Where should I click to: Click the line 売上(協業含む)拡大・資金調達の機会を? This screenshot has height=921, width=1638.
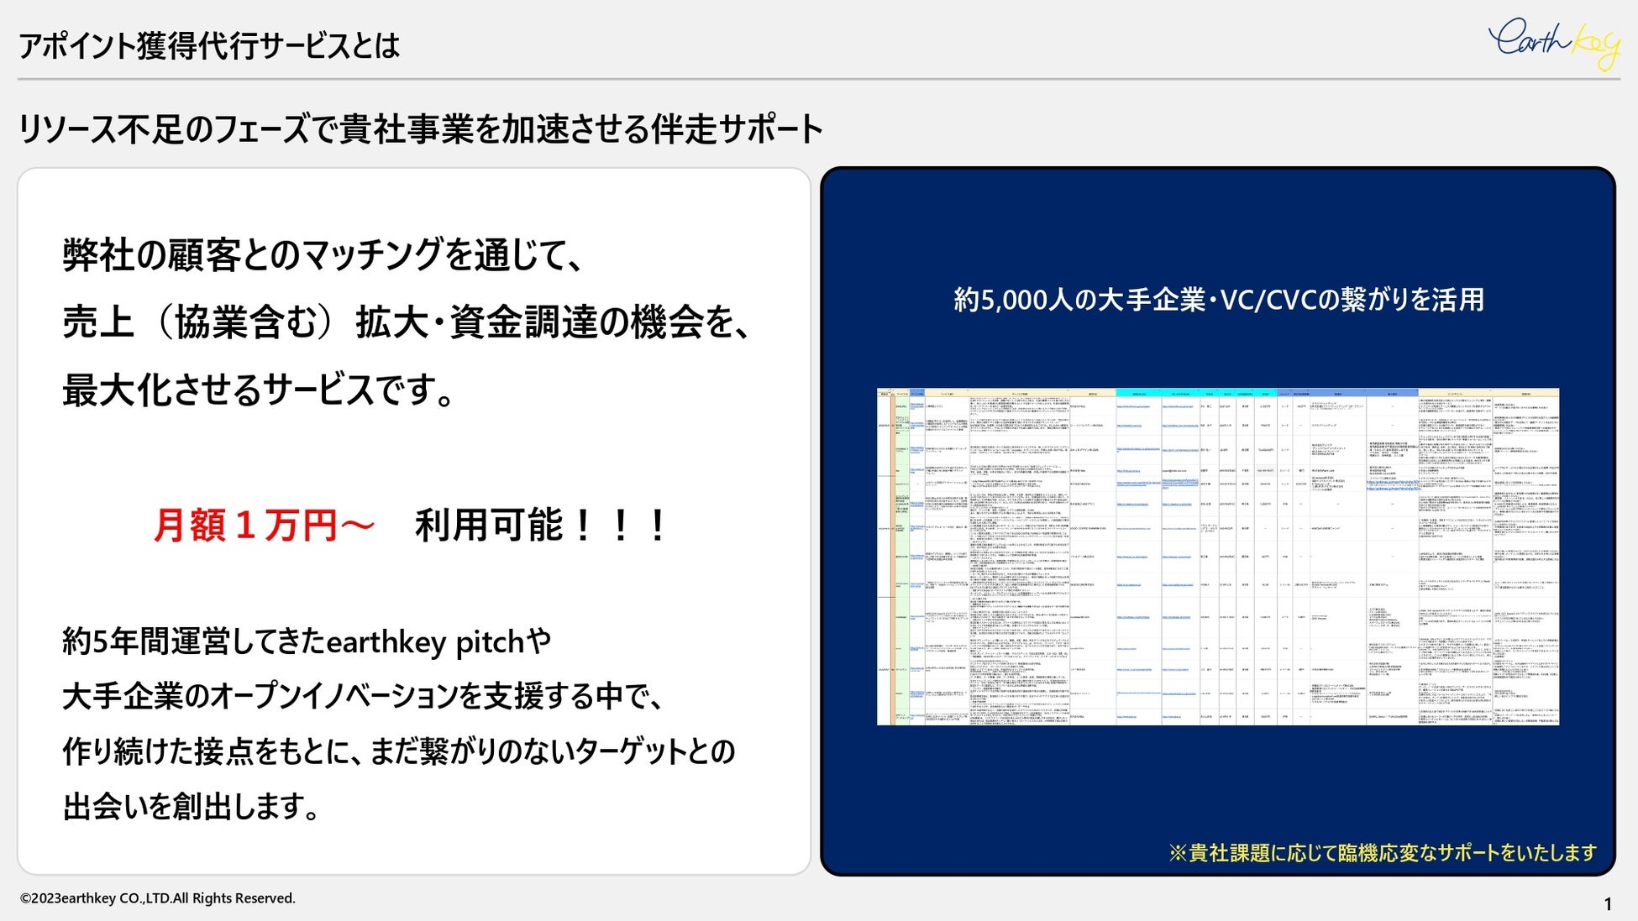tap(407, 323)
